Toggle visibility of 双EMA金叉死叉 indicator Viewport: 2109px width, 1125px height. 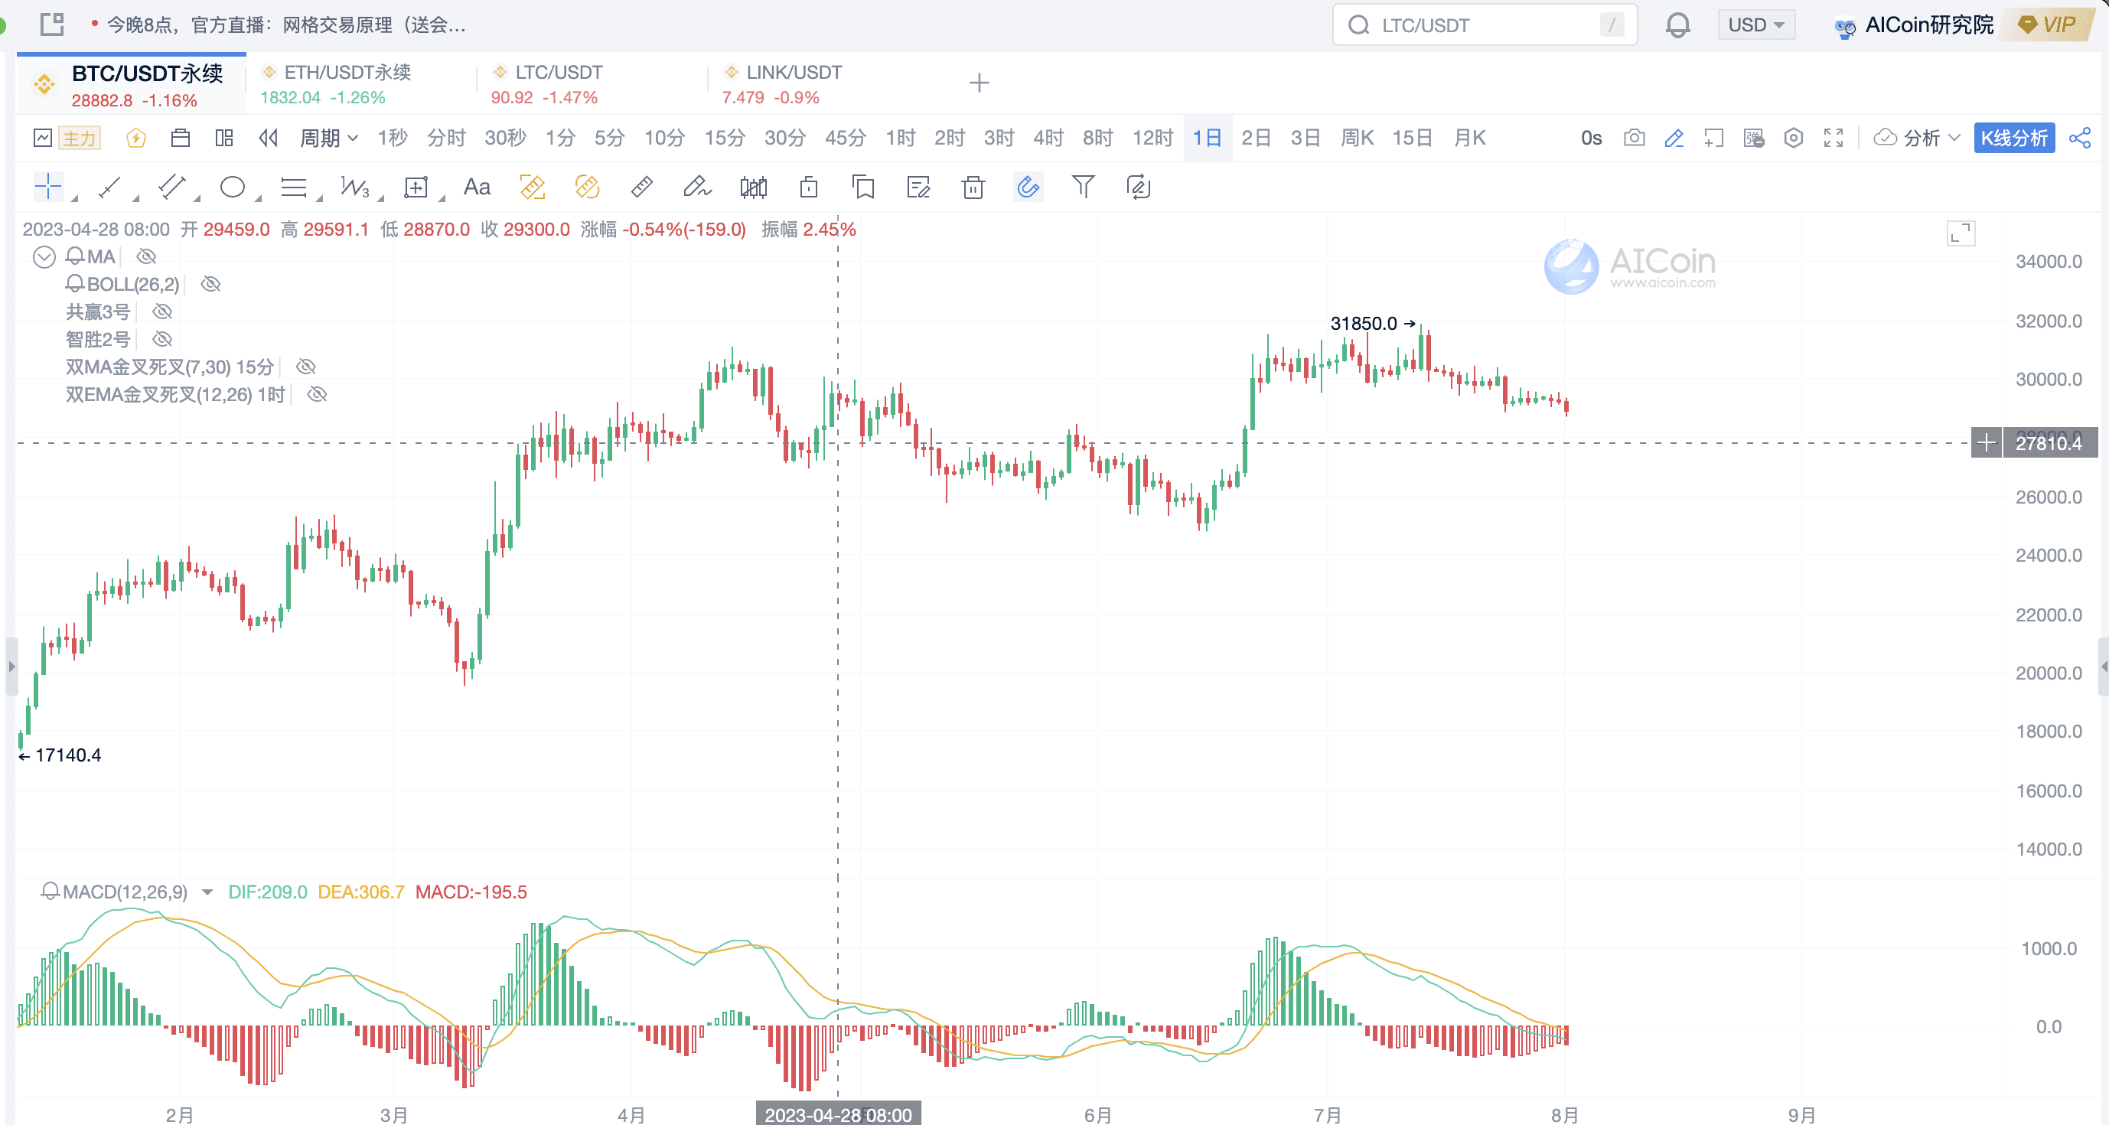[x=317, y=395]
